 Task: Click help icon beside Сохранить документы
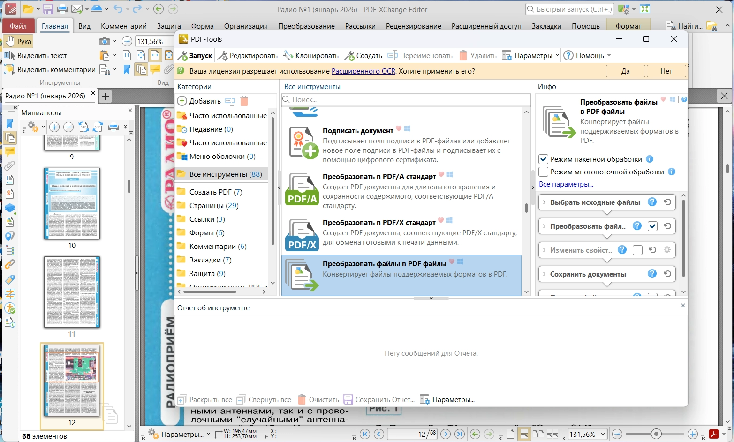coord(652,274)
